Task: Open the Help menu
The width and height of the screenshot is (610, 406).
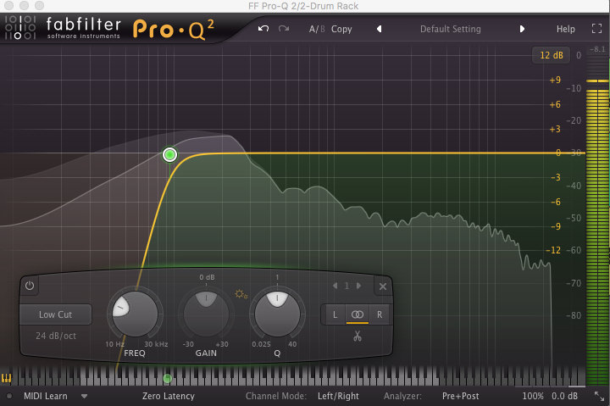Action: (565, 29)
